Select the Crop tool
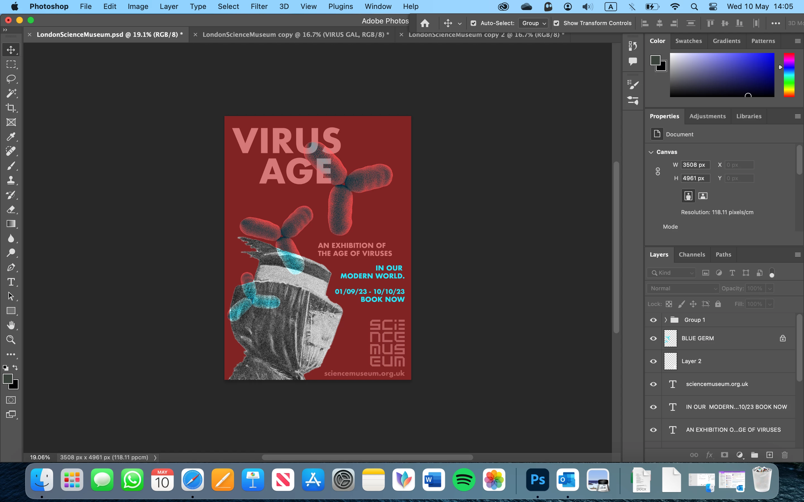Screen dimensions: 804x502 point(11,108)
